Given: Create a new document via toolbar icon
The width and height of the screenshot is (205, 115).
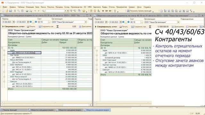Looking at the screenshot, I should point(4,11).
